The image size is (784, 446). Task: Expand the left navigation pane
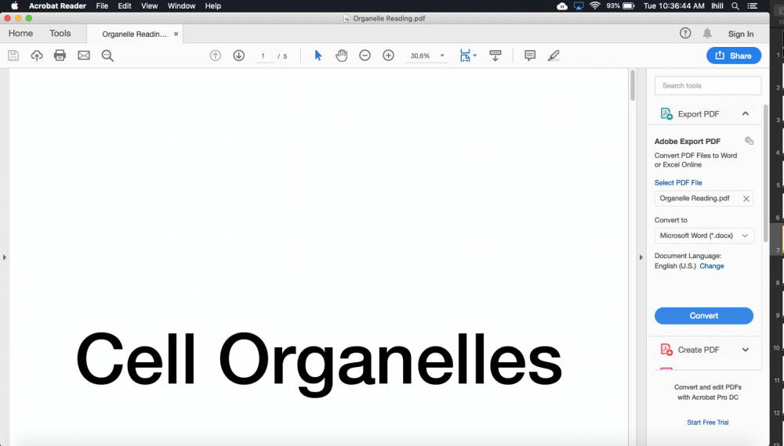point(5,257)
